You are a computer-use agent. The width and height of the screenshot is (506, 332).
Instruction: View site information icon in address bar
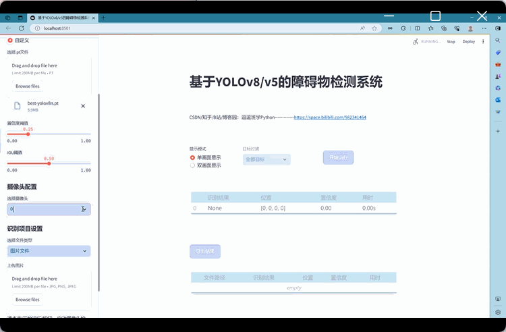coord(37,28)
